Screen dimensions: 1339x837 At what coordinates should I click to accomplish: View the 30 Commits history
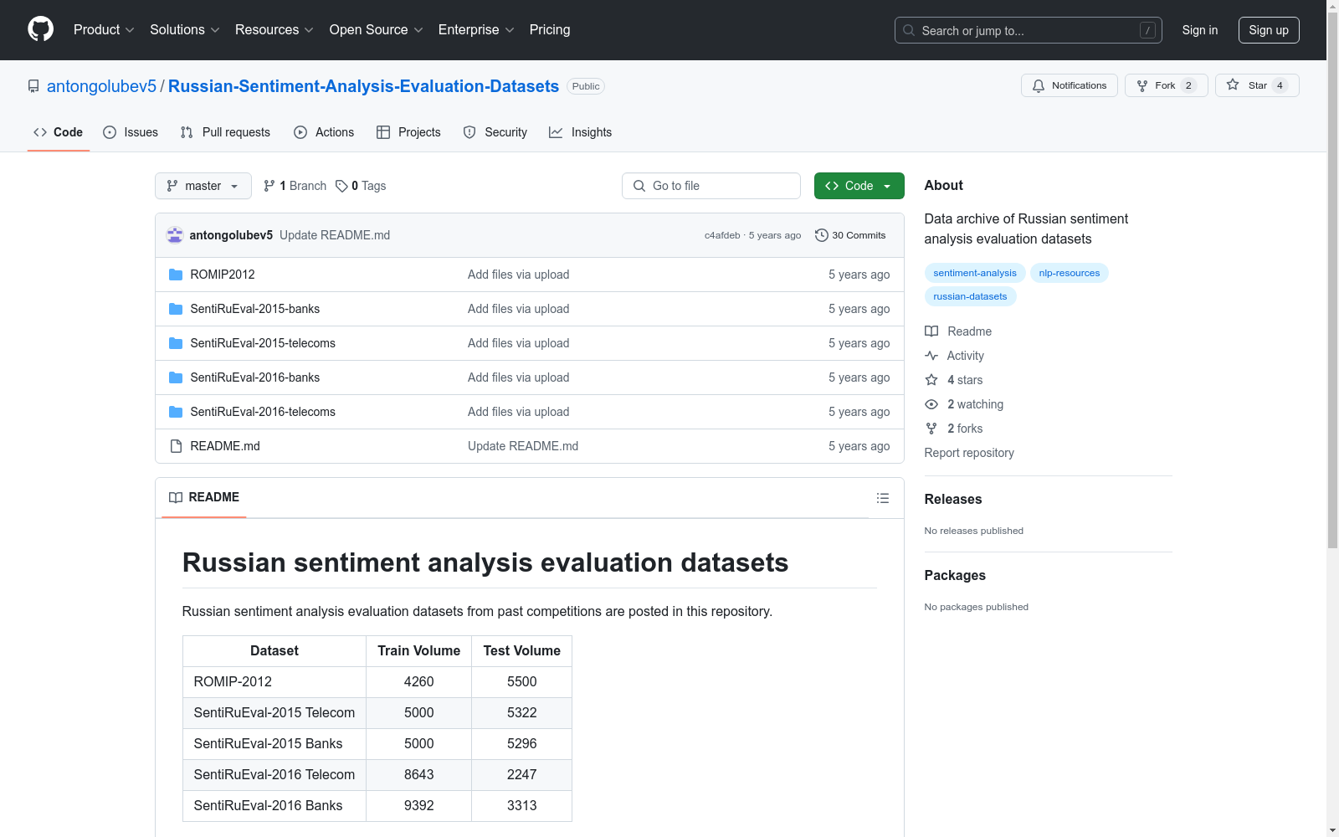point(850,235)
